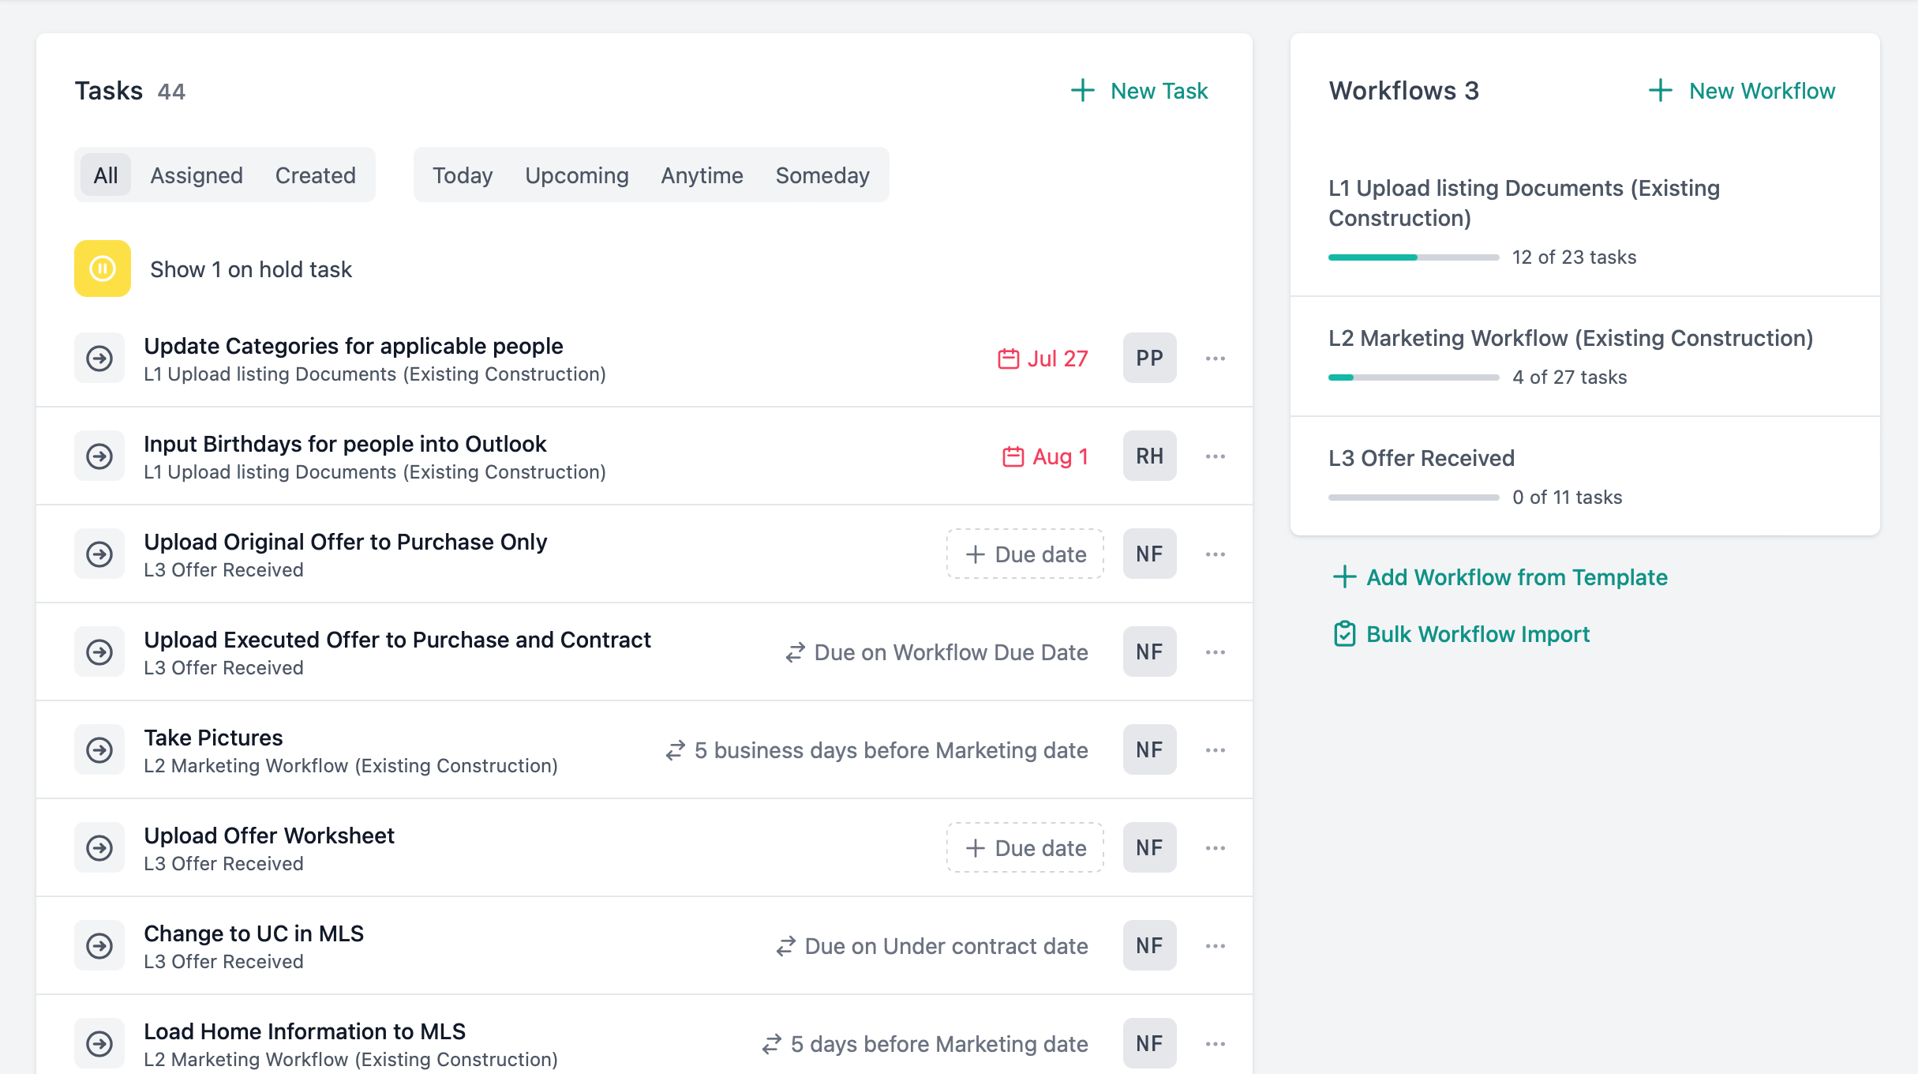Click 5 business days before Marketing date
The width and height of the screenshot is (1918, 1074).
(x=877, y=750)
